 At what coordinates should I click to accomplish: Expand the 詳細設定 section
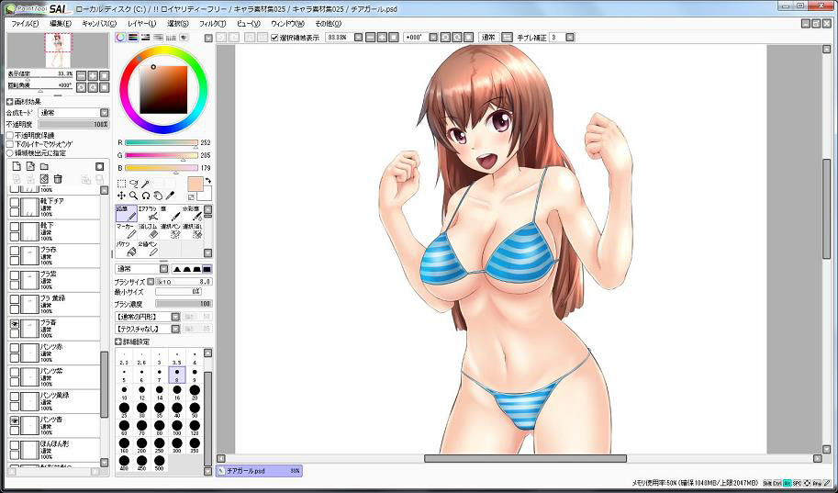(119, 342)
